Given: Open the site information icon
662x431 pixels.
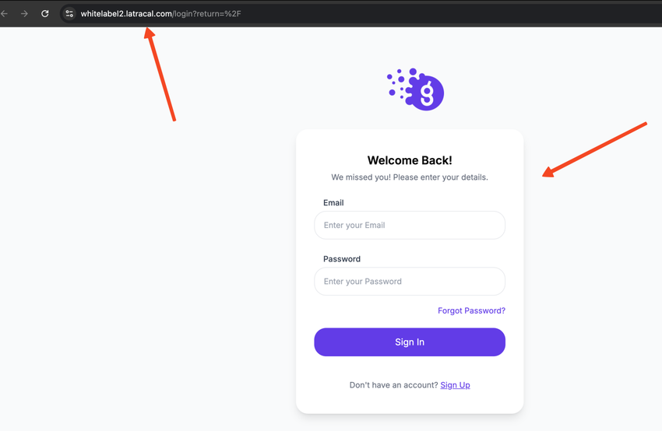Looking at the screenshot, I should click(x=69, y=13).
